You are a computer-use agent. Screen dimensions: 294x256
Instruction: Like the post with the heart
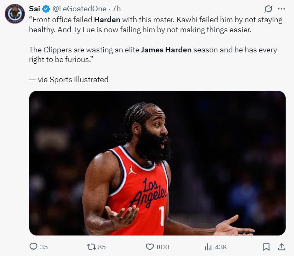point(150,247)
